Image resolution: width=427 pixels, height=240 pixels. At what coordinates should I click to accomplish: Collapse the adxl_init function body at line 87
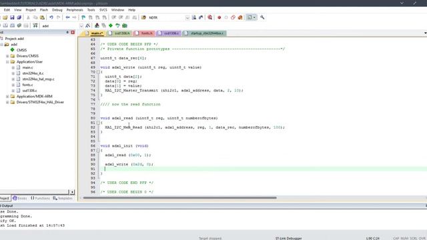(x=98, y=151)
